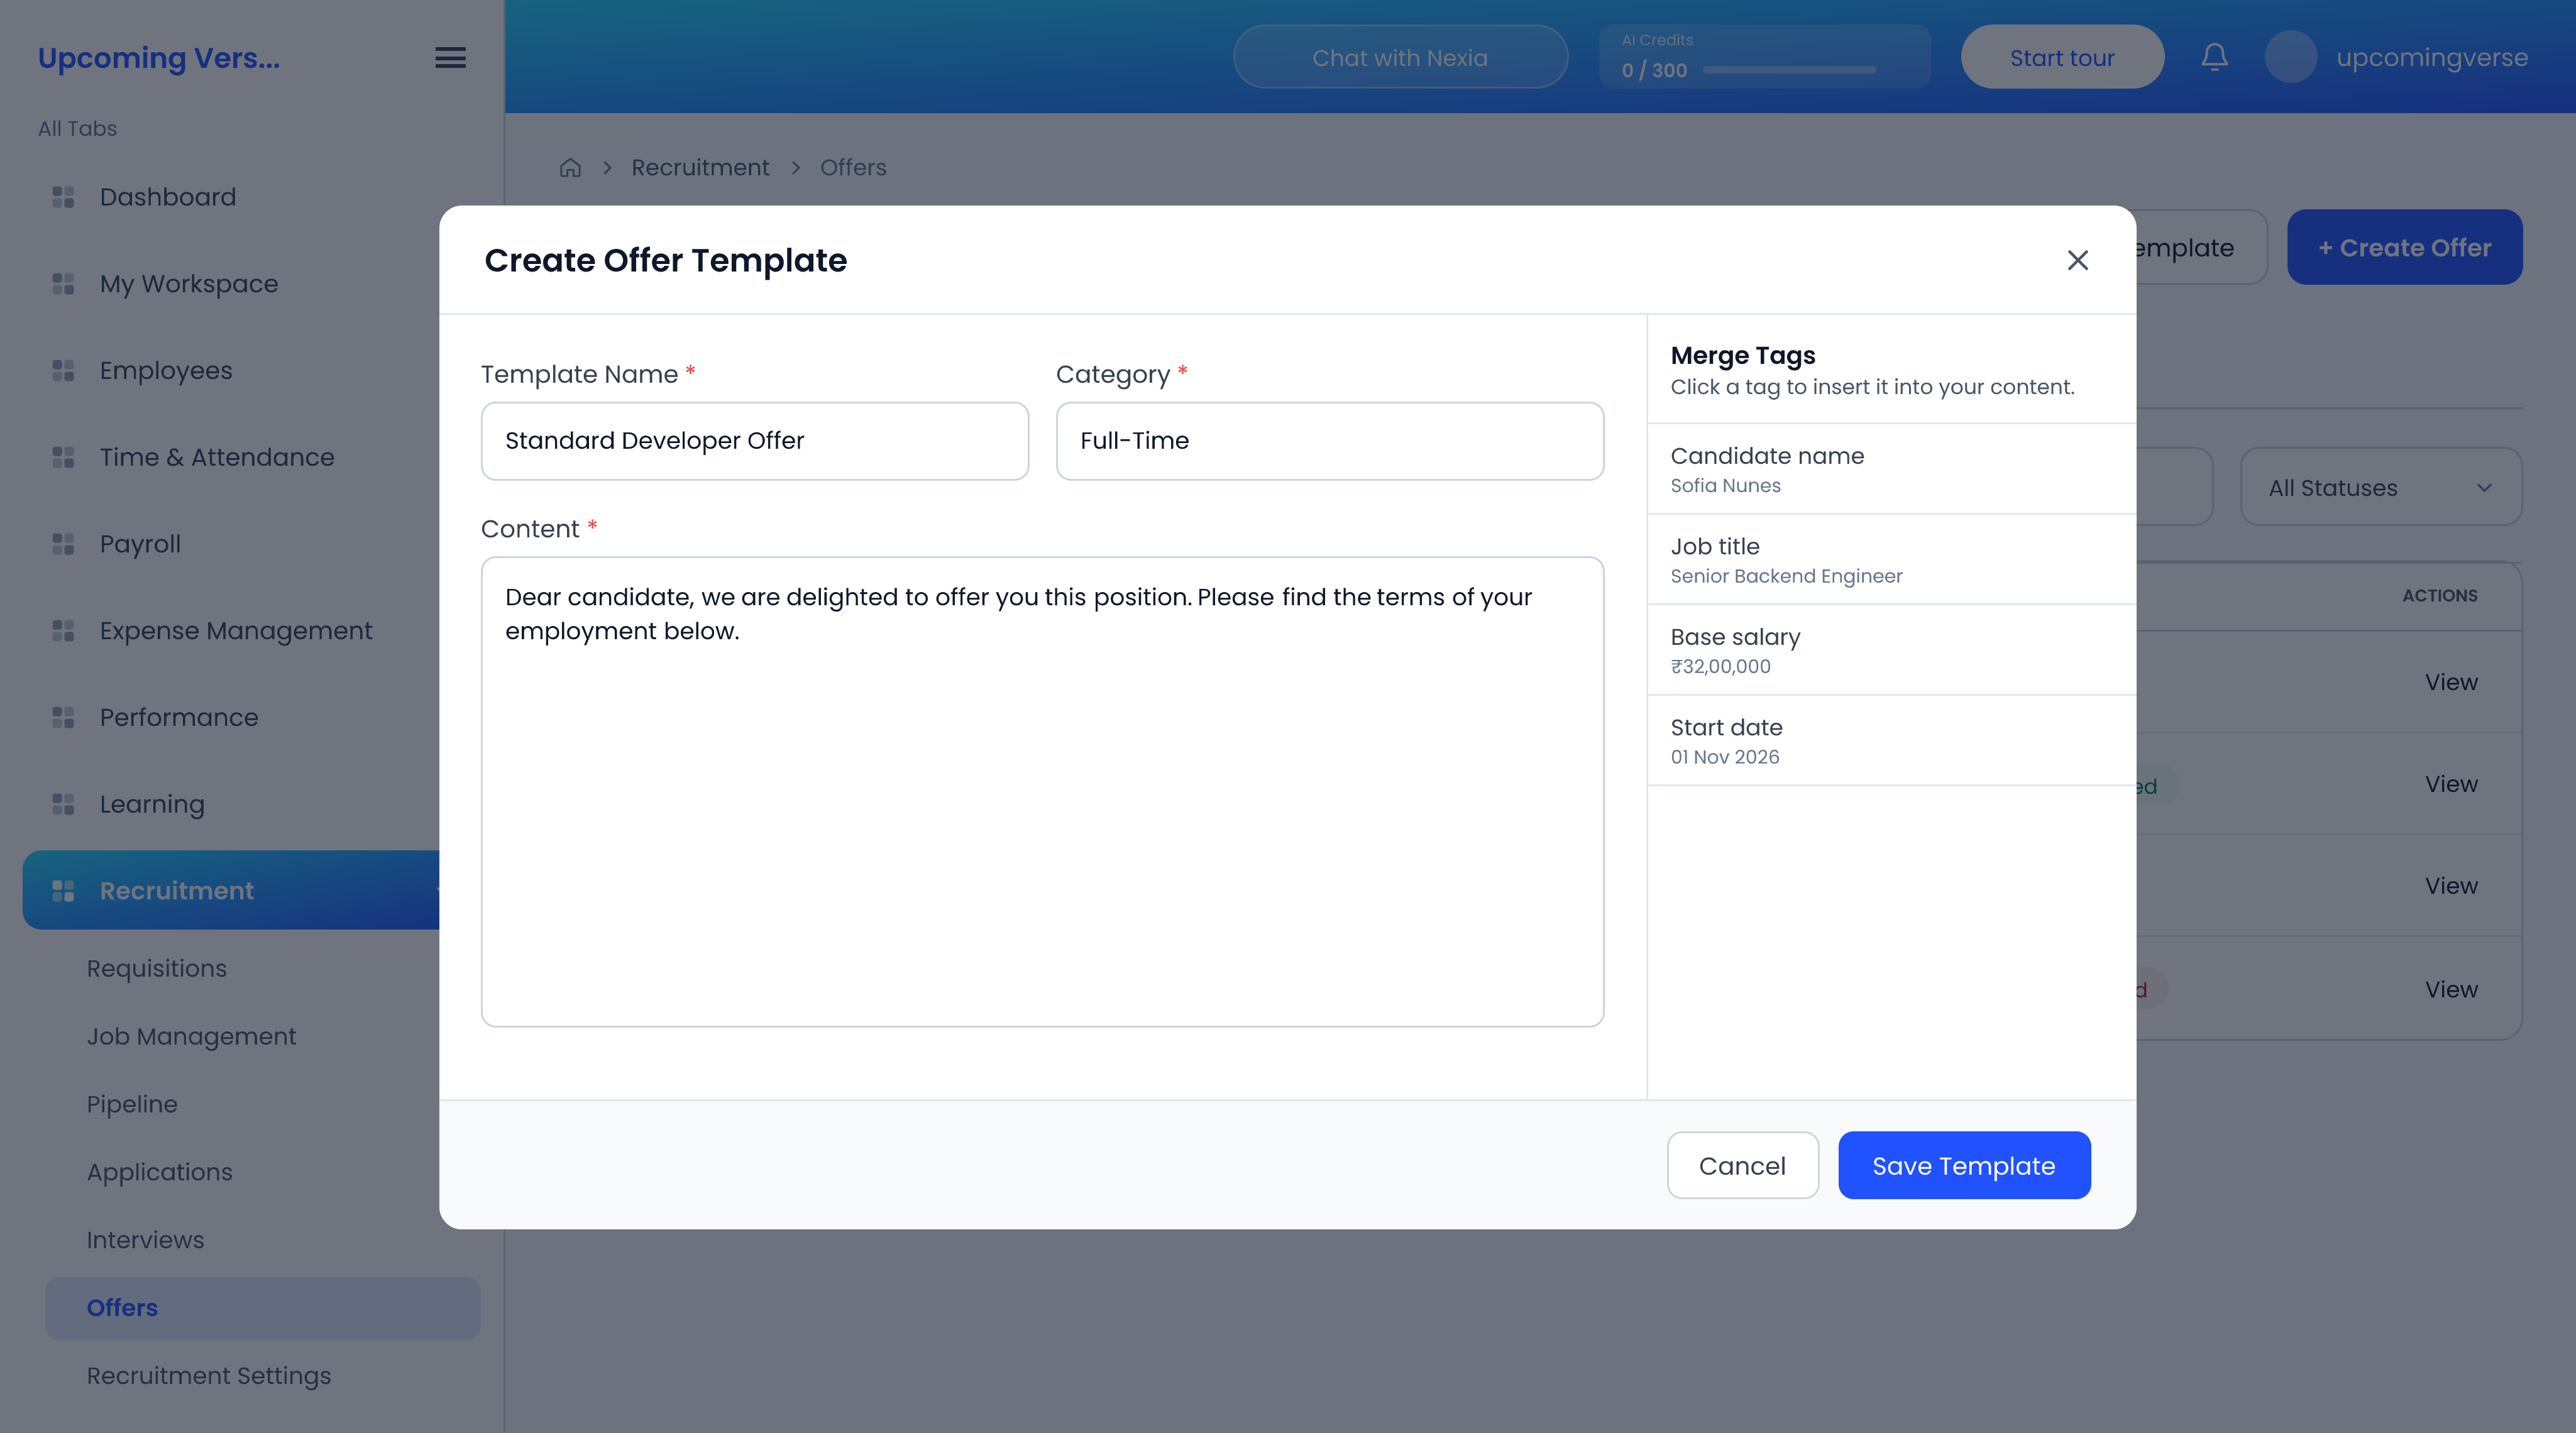Go to Job Management submenu
Image resolution: width=2576 pixels, height=1433 pixels.
pyautogui.click(x=191, y=1036)
